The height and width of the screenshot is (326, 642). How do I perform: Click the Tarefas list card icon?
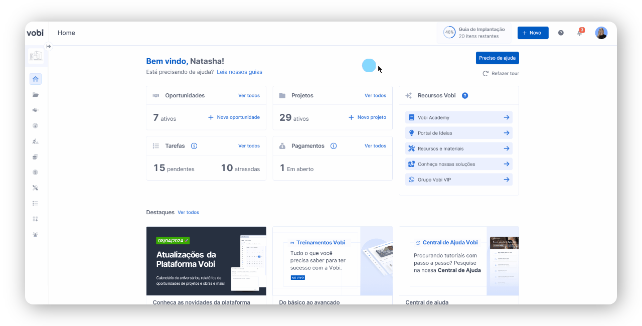(156, 146)
